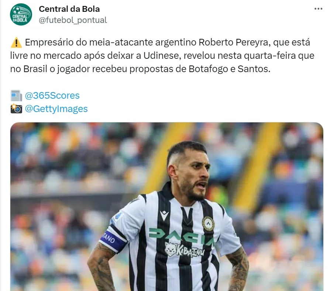Click the Central da Bola display name

pyautogui.click(x=69, y=9)
